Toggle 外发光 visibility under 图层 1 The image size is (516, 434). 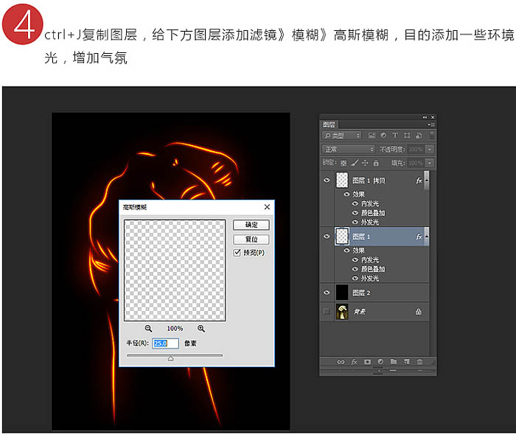(x=355, y=278)
